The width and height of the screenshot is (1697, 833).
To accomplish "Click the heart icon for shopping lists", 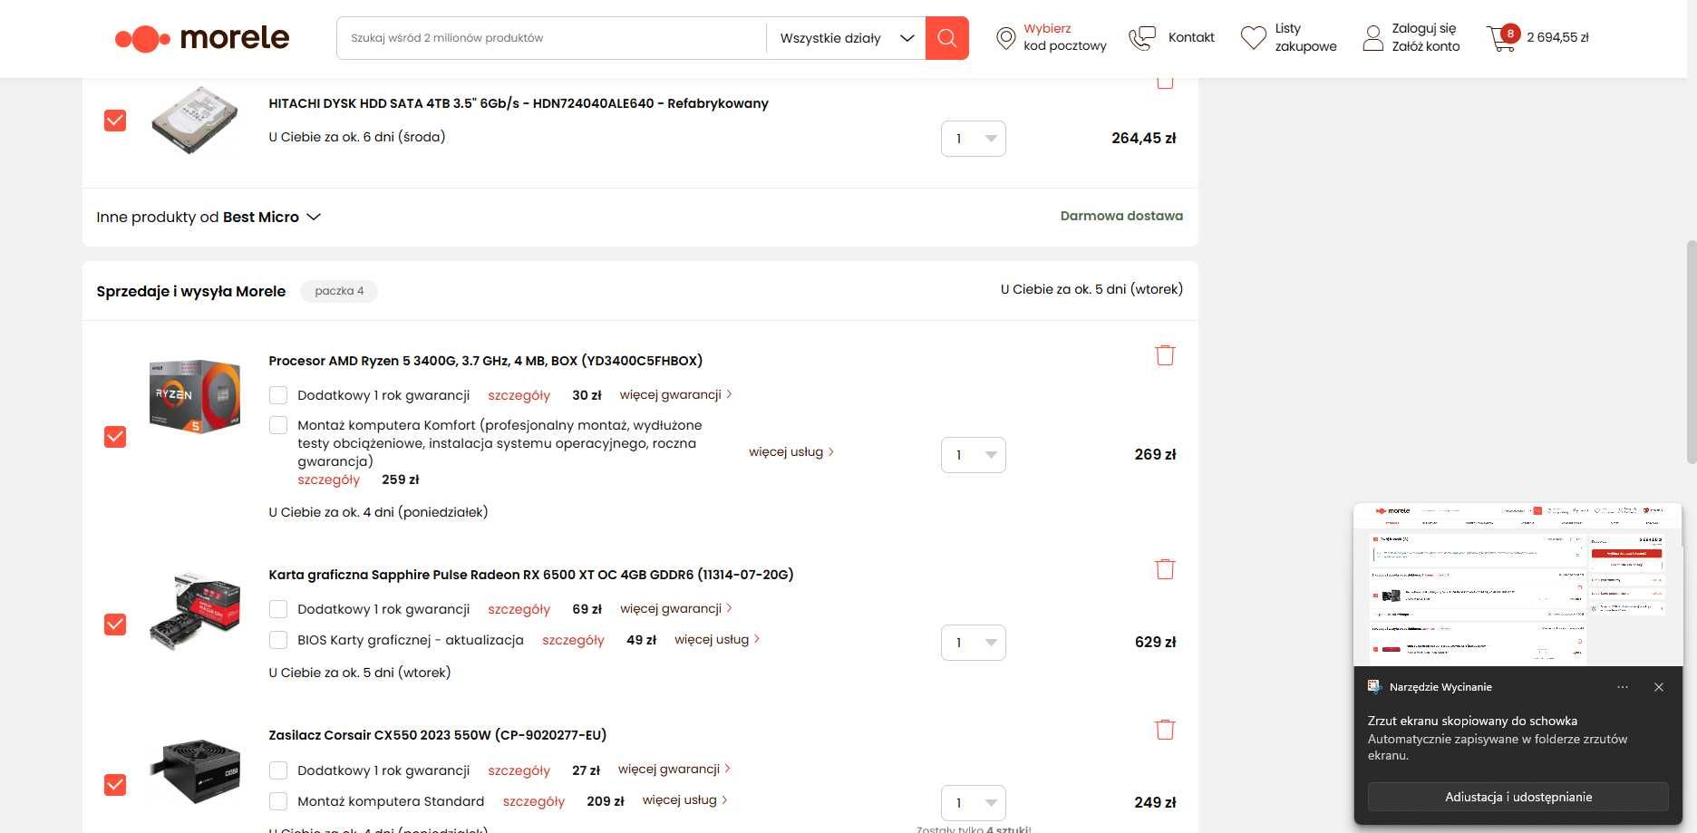I will click(x=1253, y=38).
